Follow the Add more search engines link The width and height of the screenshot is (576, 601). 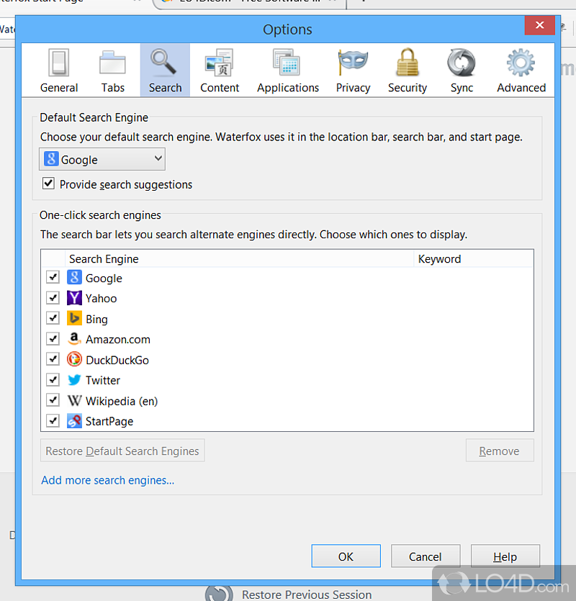point(108,480)
